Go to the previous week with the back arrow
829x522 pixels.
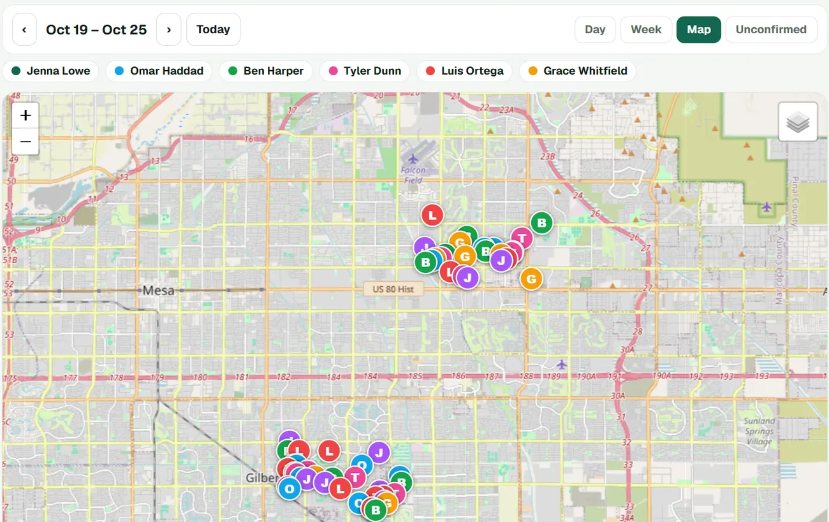coord(25,29)
